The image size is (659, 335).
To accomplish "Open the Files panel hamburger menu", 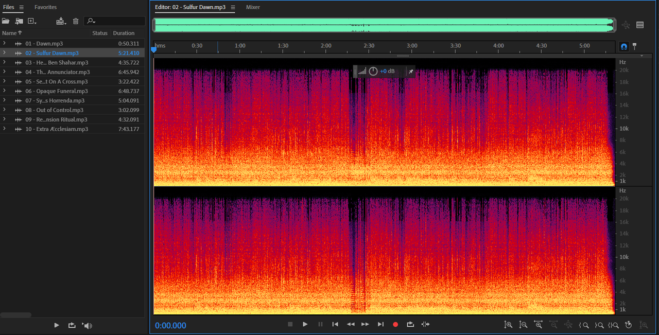I will point(21,7).
